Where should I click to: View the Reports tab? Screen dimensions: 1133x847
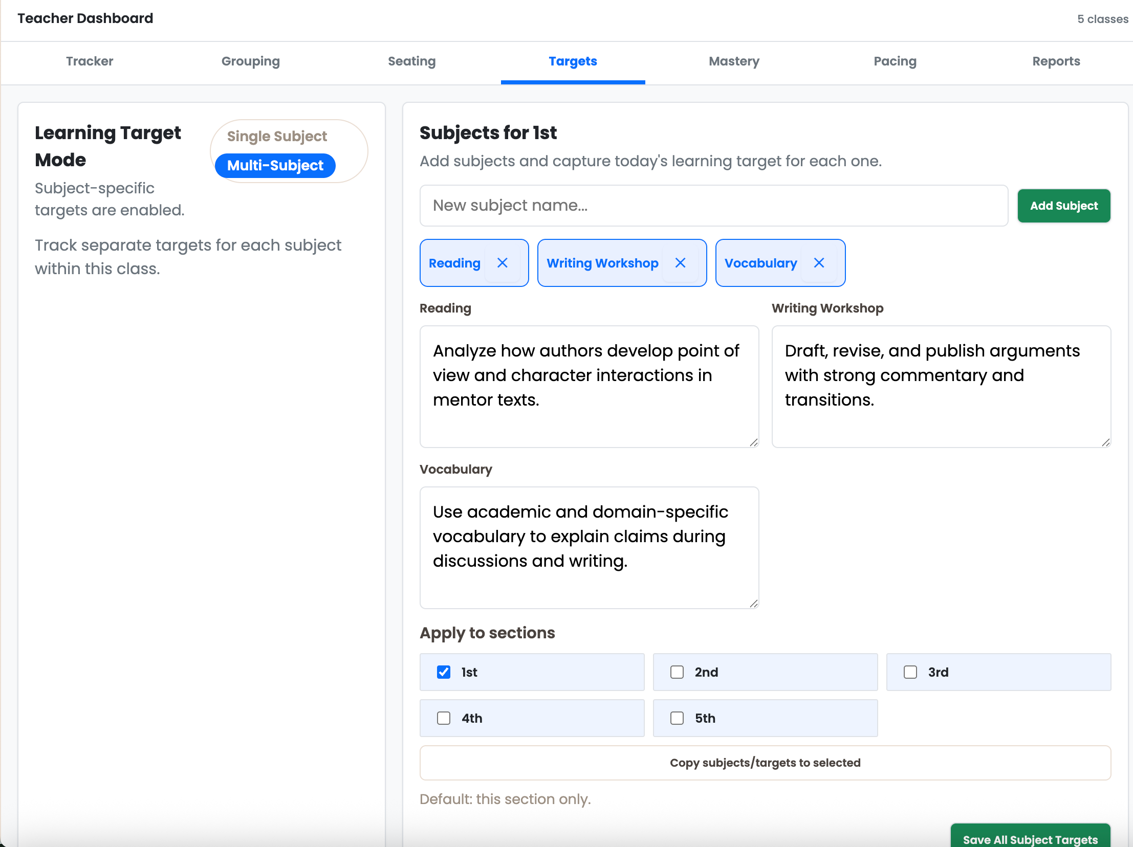[x=1056, y=61]
